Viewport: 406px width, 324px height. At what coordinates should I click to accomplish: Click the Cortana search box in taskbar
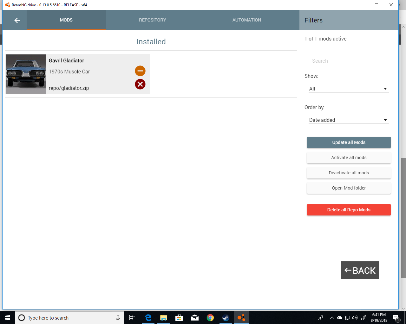(70, 318)
